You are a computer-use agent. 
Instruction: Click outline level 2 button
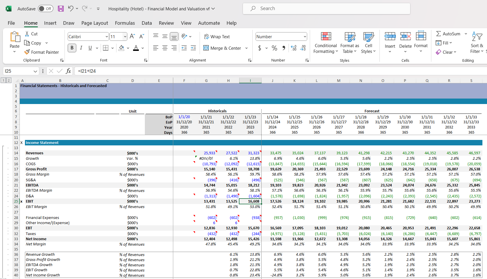9,80
